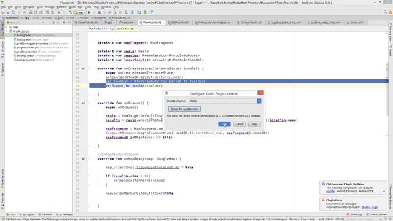Open the File menu
393x221 pixels.
(3, 7)
